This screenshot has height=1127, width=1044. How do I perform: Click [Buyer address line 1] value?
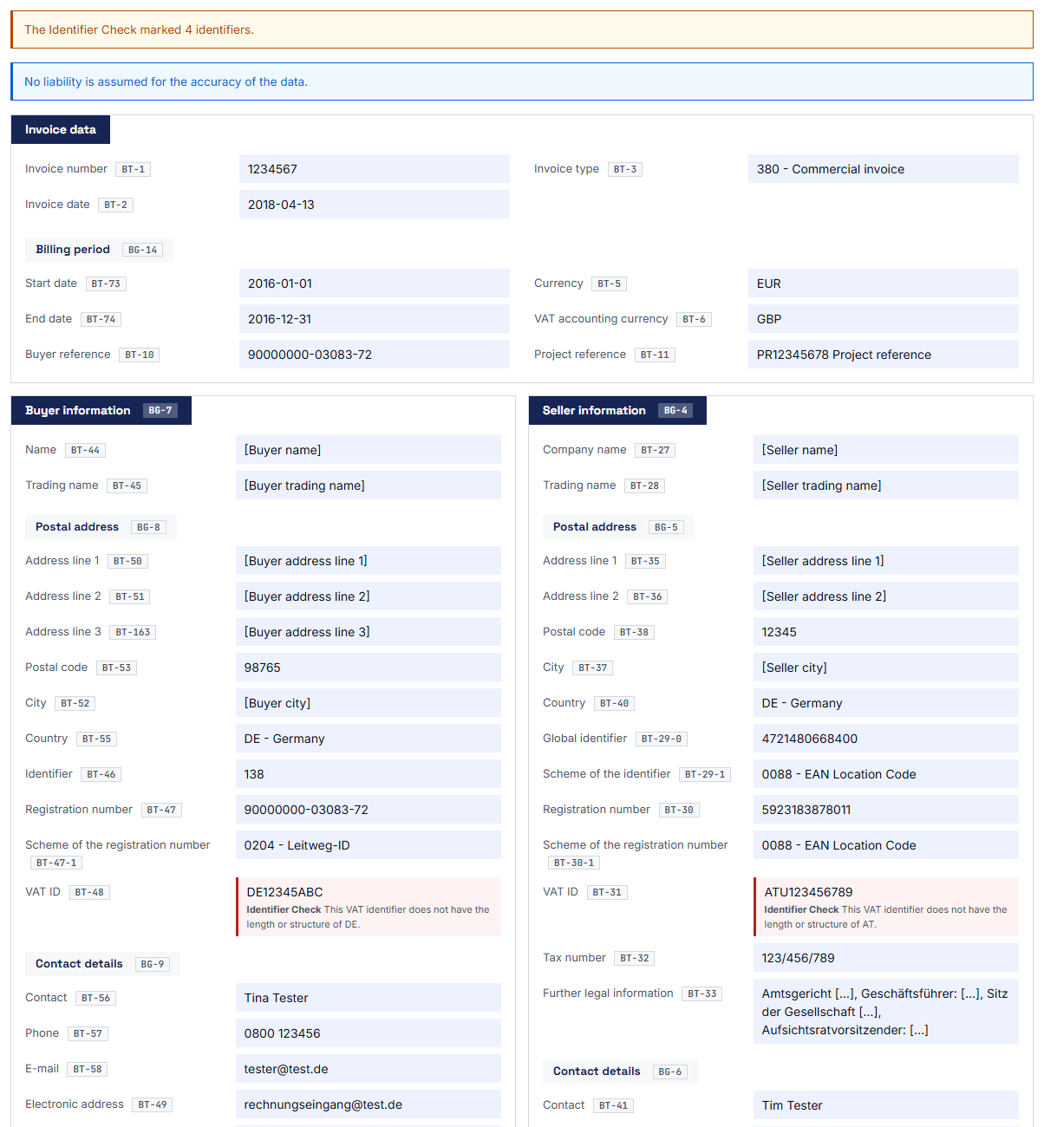[x=368, y=561]
